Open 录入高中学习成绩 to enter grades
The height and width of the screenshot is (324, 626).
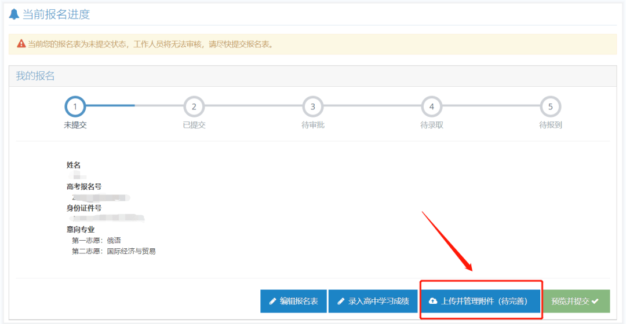(x=373, y=301)
